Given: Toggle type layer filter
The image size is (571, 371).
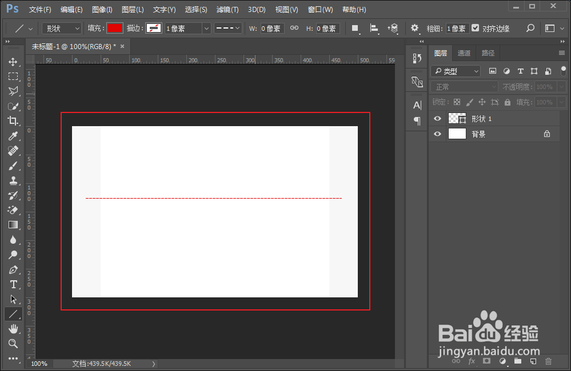Looking at the screenshot, I should pos(520,71).
